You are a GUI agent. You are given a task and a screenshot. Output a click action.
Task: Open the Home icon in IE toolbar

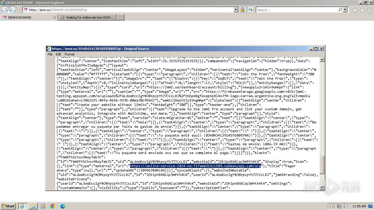[355, 10]
